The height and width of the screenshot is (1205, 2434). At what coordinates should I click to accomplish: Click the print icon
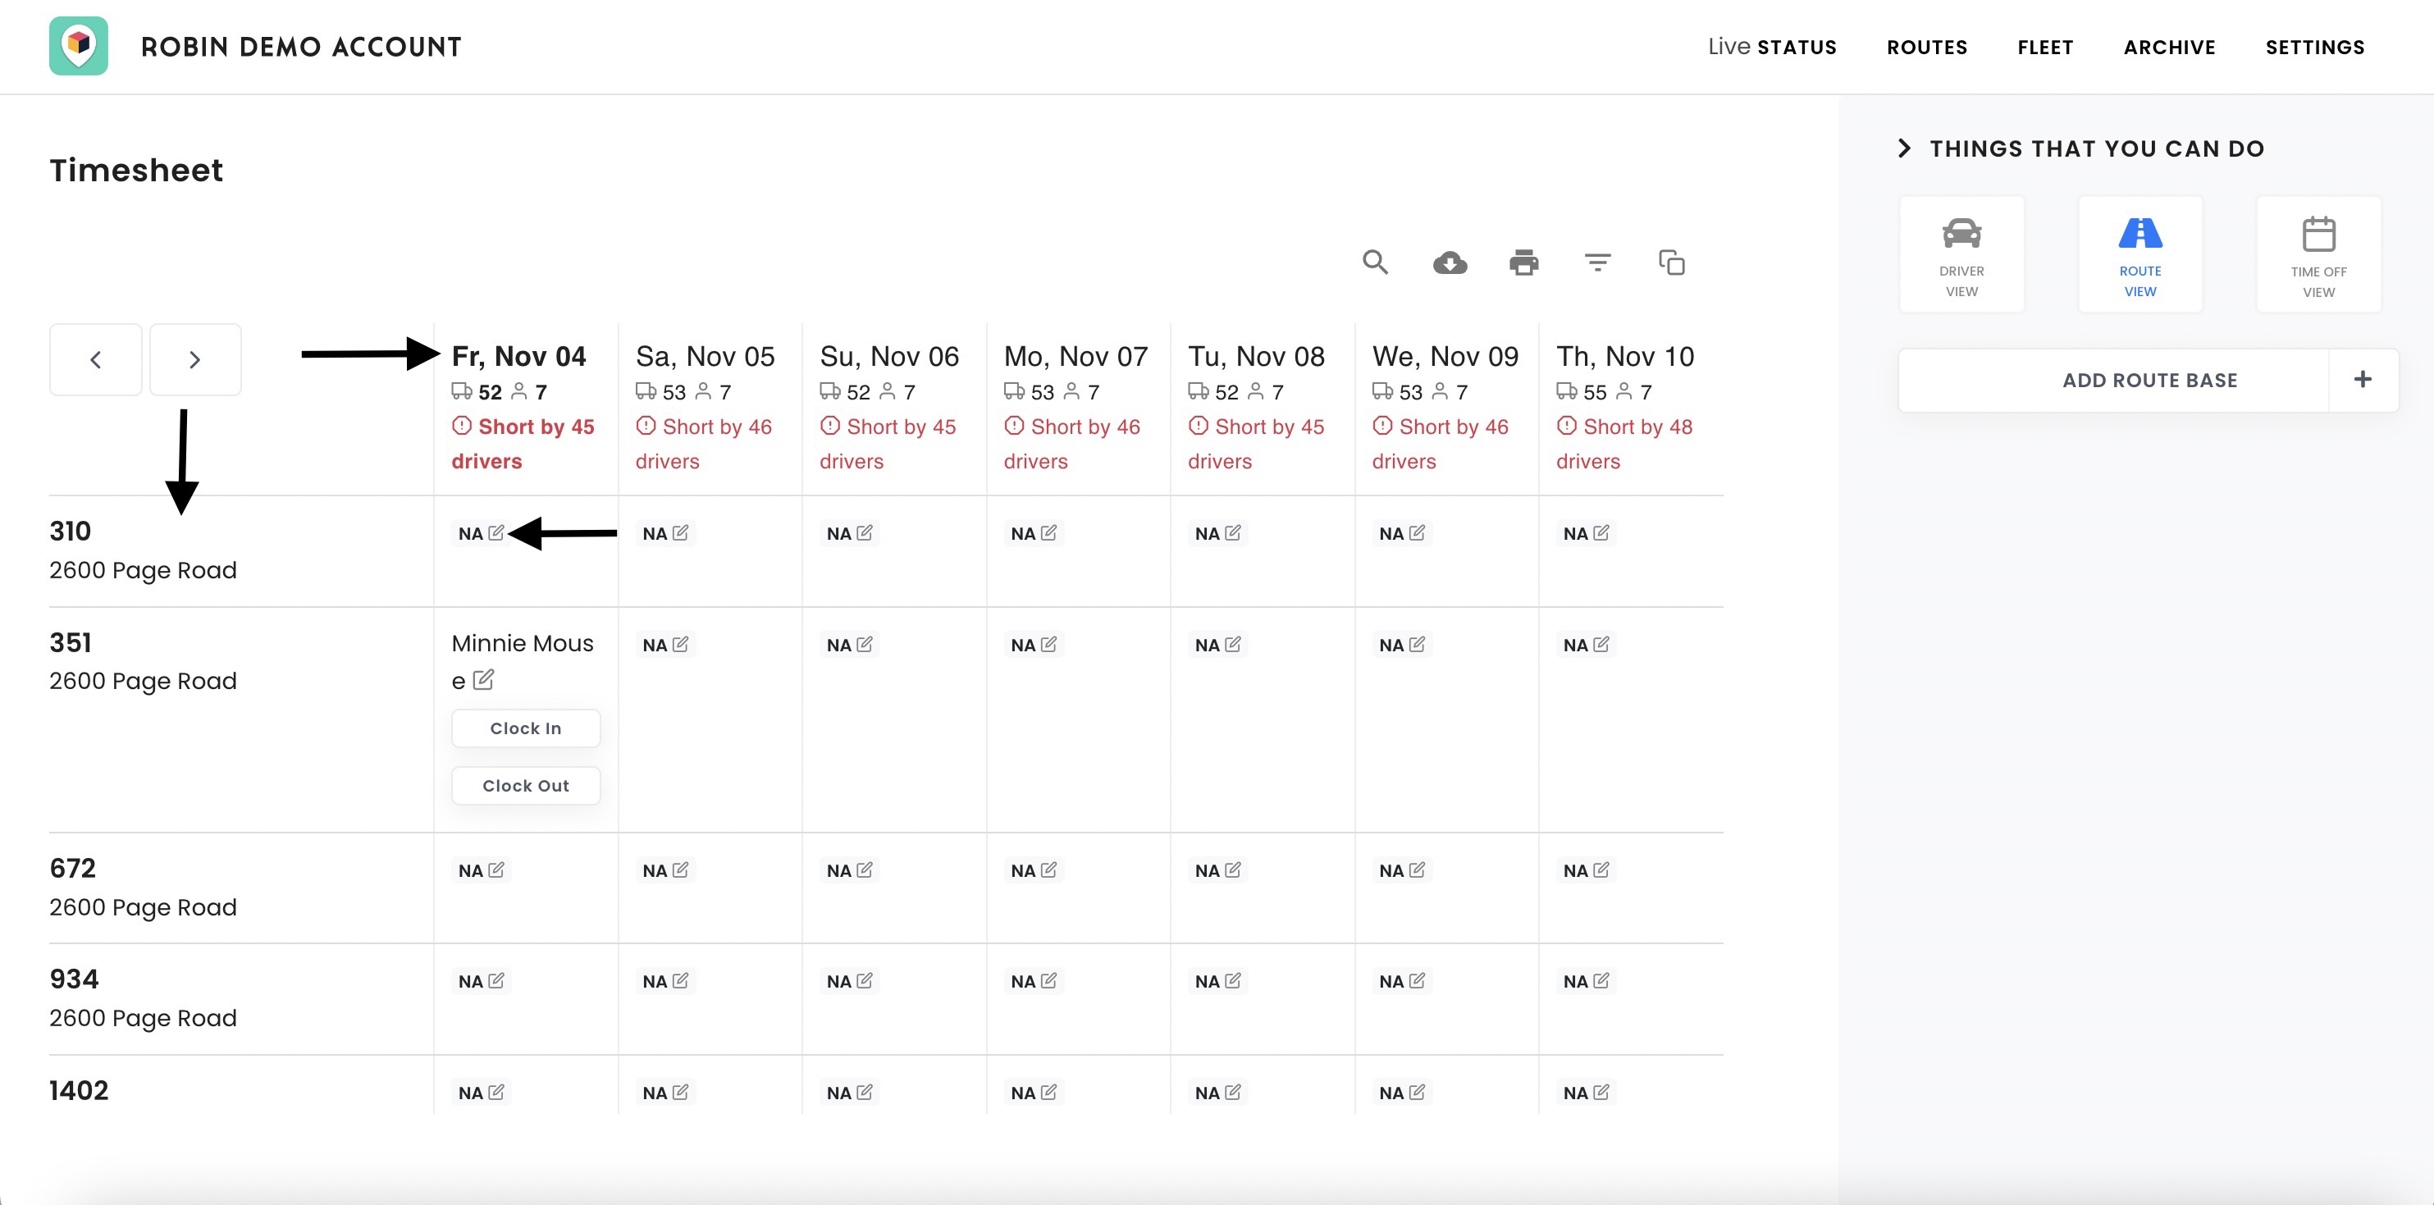tap(1523, 262)
